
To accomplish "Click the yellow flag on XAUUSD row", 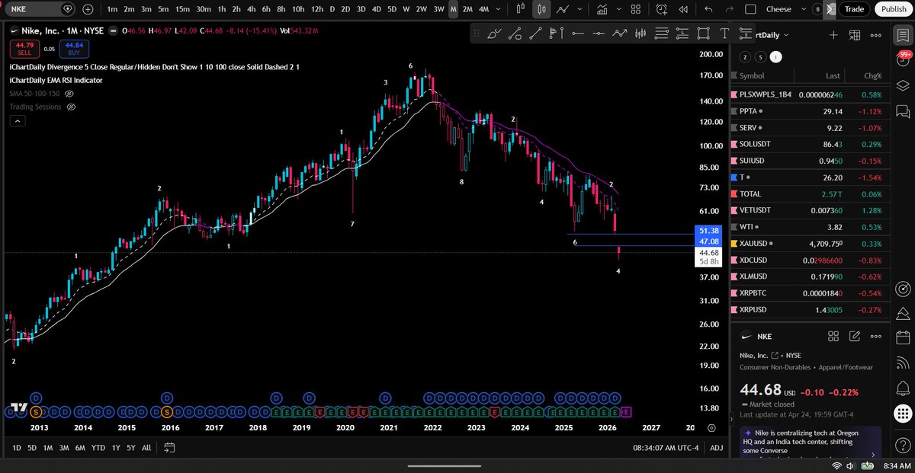I will click(x=734, y=244).
